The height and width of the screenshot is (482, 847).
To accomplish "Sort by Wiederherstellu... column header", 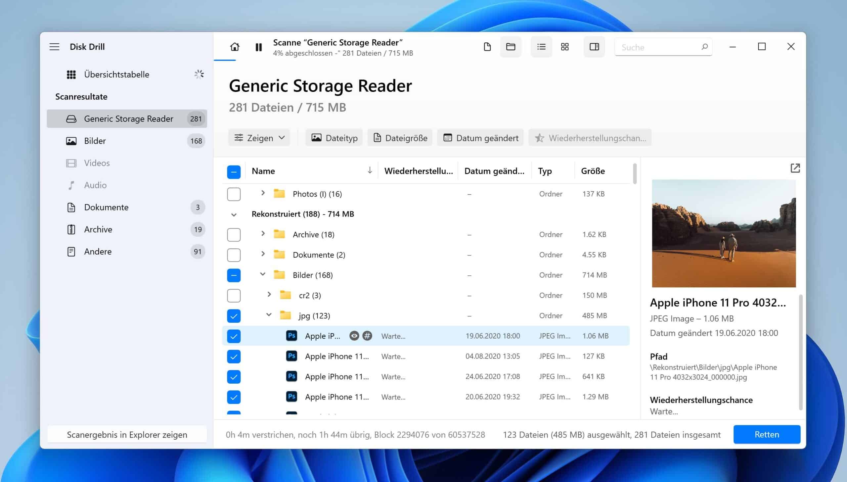I will pos(419,171).
